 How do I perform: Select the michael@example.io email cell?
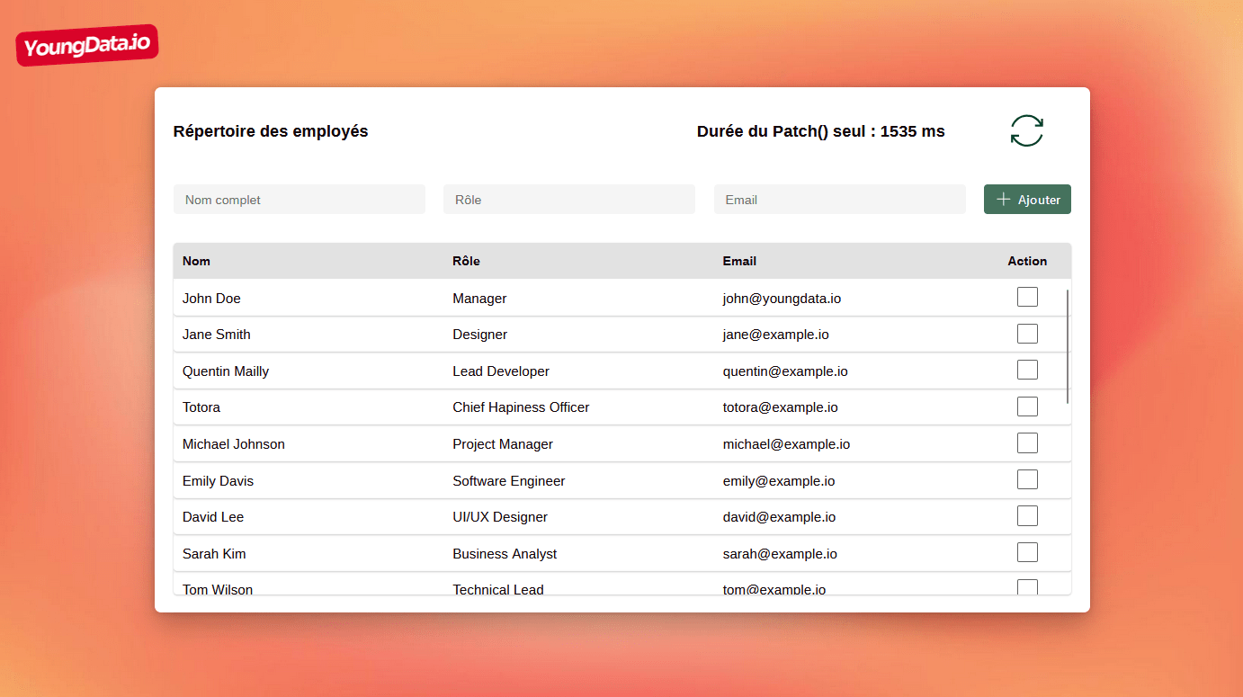787,444
